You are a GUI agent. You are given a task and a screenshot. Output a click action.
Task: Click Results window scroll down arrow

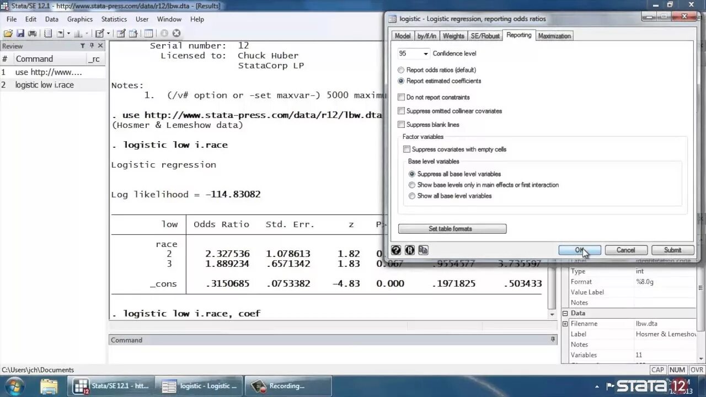pyautogui.click(x=552, y=314)
